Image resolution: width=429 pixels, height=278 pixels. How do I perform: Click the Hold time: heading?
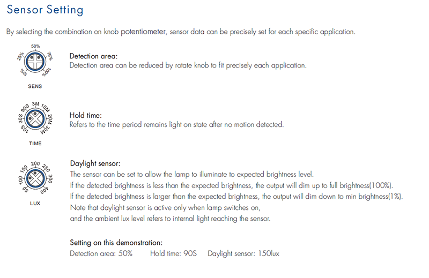pos(85,115)
